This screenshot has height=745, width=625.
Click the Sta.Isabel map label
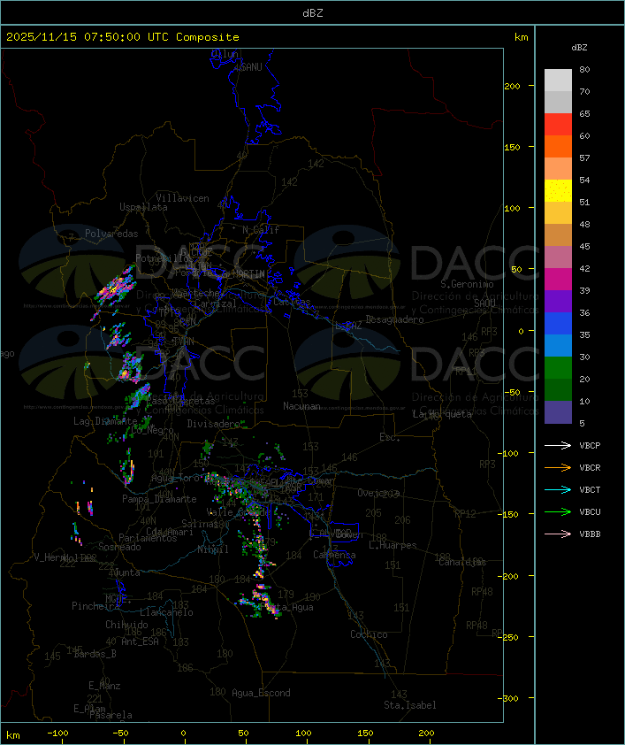(410, 705)
